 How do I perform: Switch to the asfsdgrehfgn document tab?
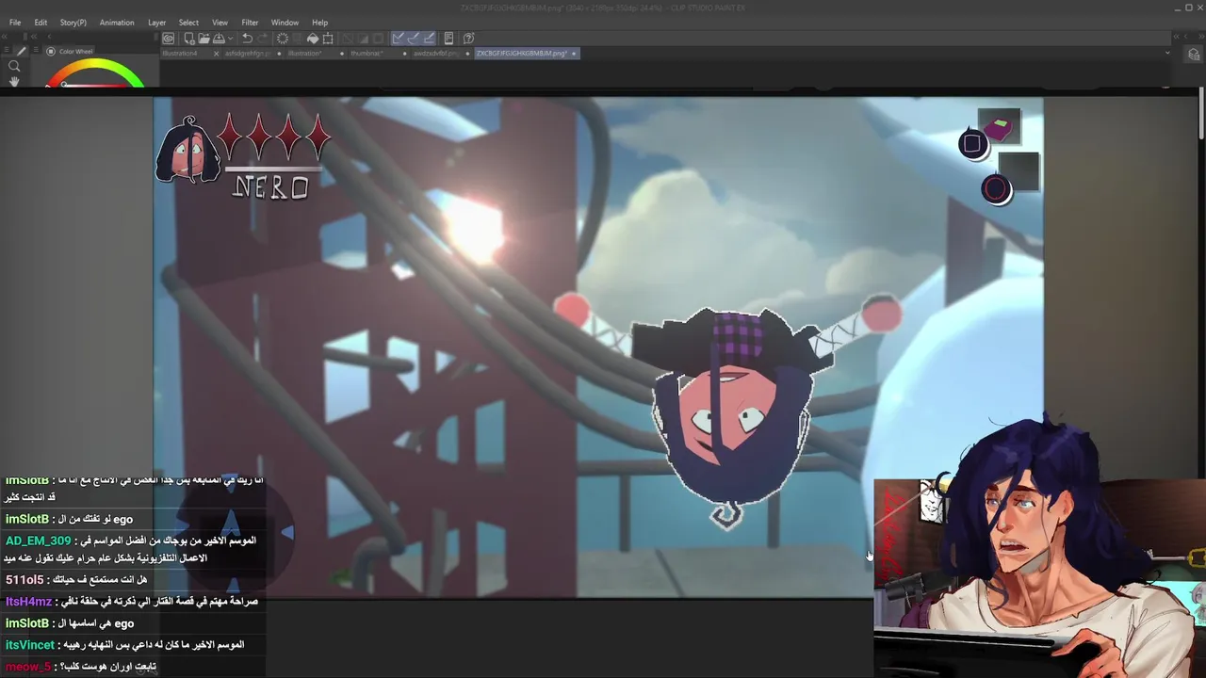(x=248, y=54)
